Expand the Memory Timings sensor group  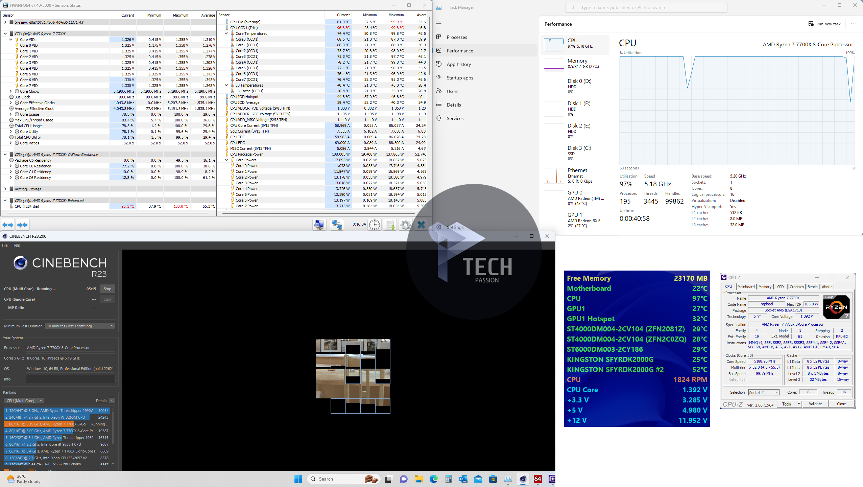click(x=5, y=189)
